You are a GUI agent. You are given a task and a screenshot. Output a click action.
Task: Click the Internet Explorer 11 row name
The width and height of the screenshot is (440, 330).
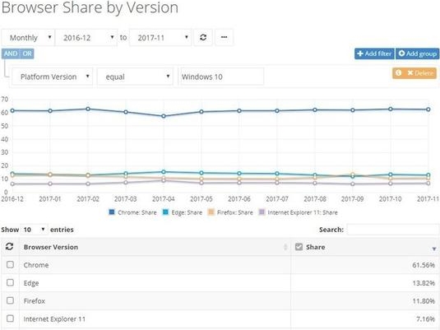click(54, 319)
